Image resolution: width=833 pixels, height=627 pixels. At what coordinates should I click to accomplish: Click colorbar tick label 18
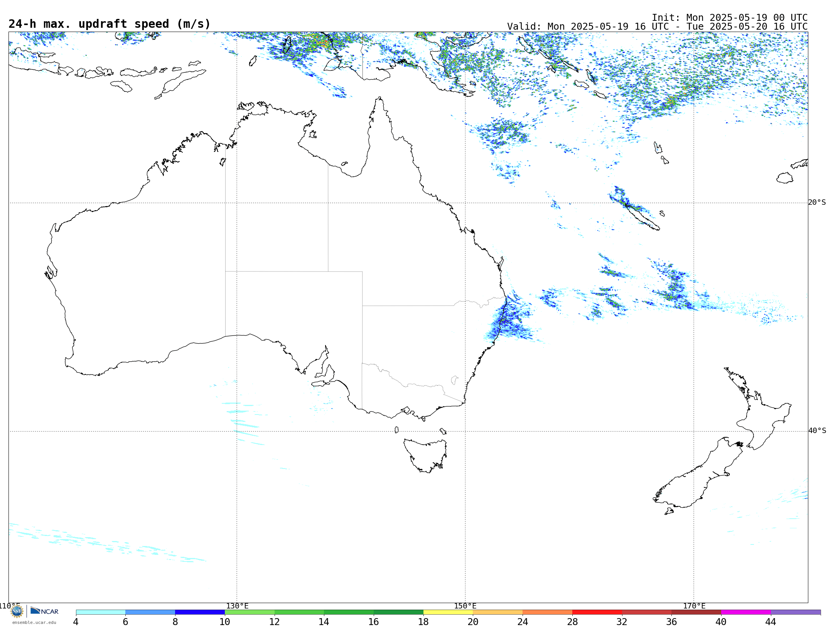coord(423,622)
